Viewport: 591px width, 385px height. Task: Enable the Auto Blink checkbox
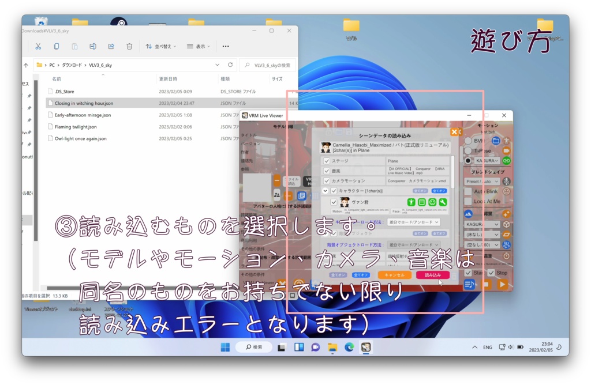(x=467, y=191)
